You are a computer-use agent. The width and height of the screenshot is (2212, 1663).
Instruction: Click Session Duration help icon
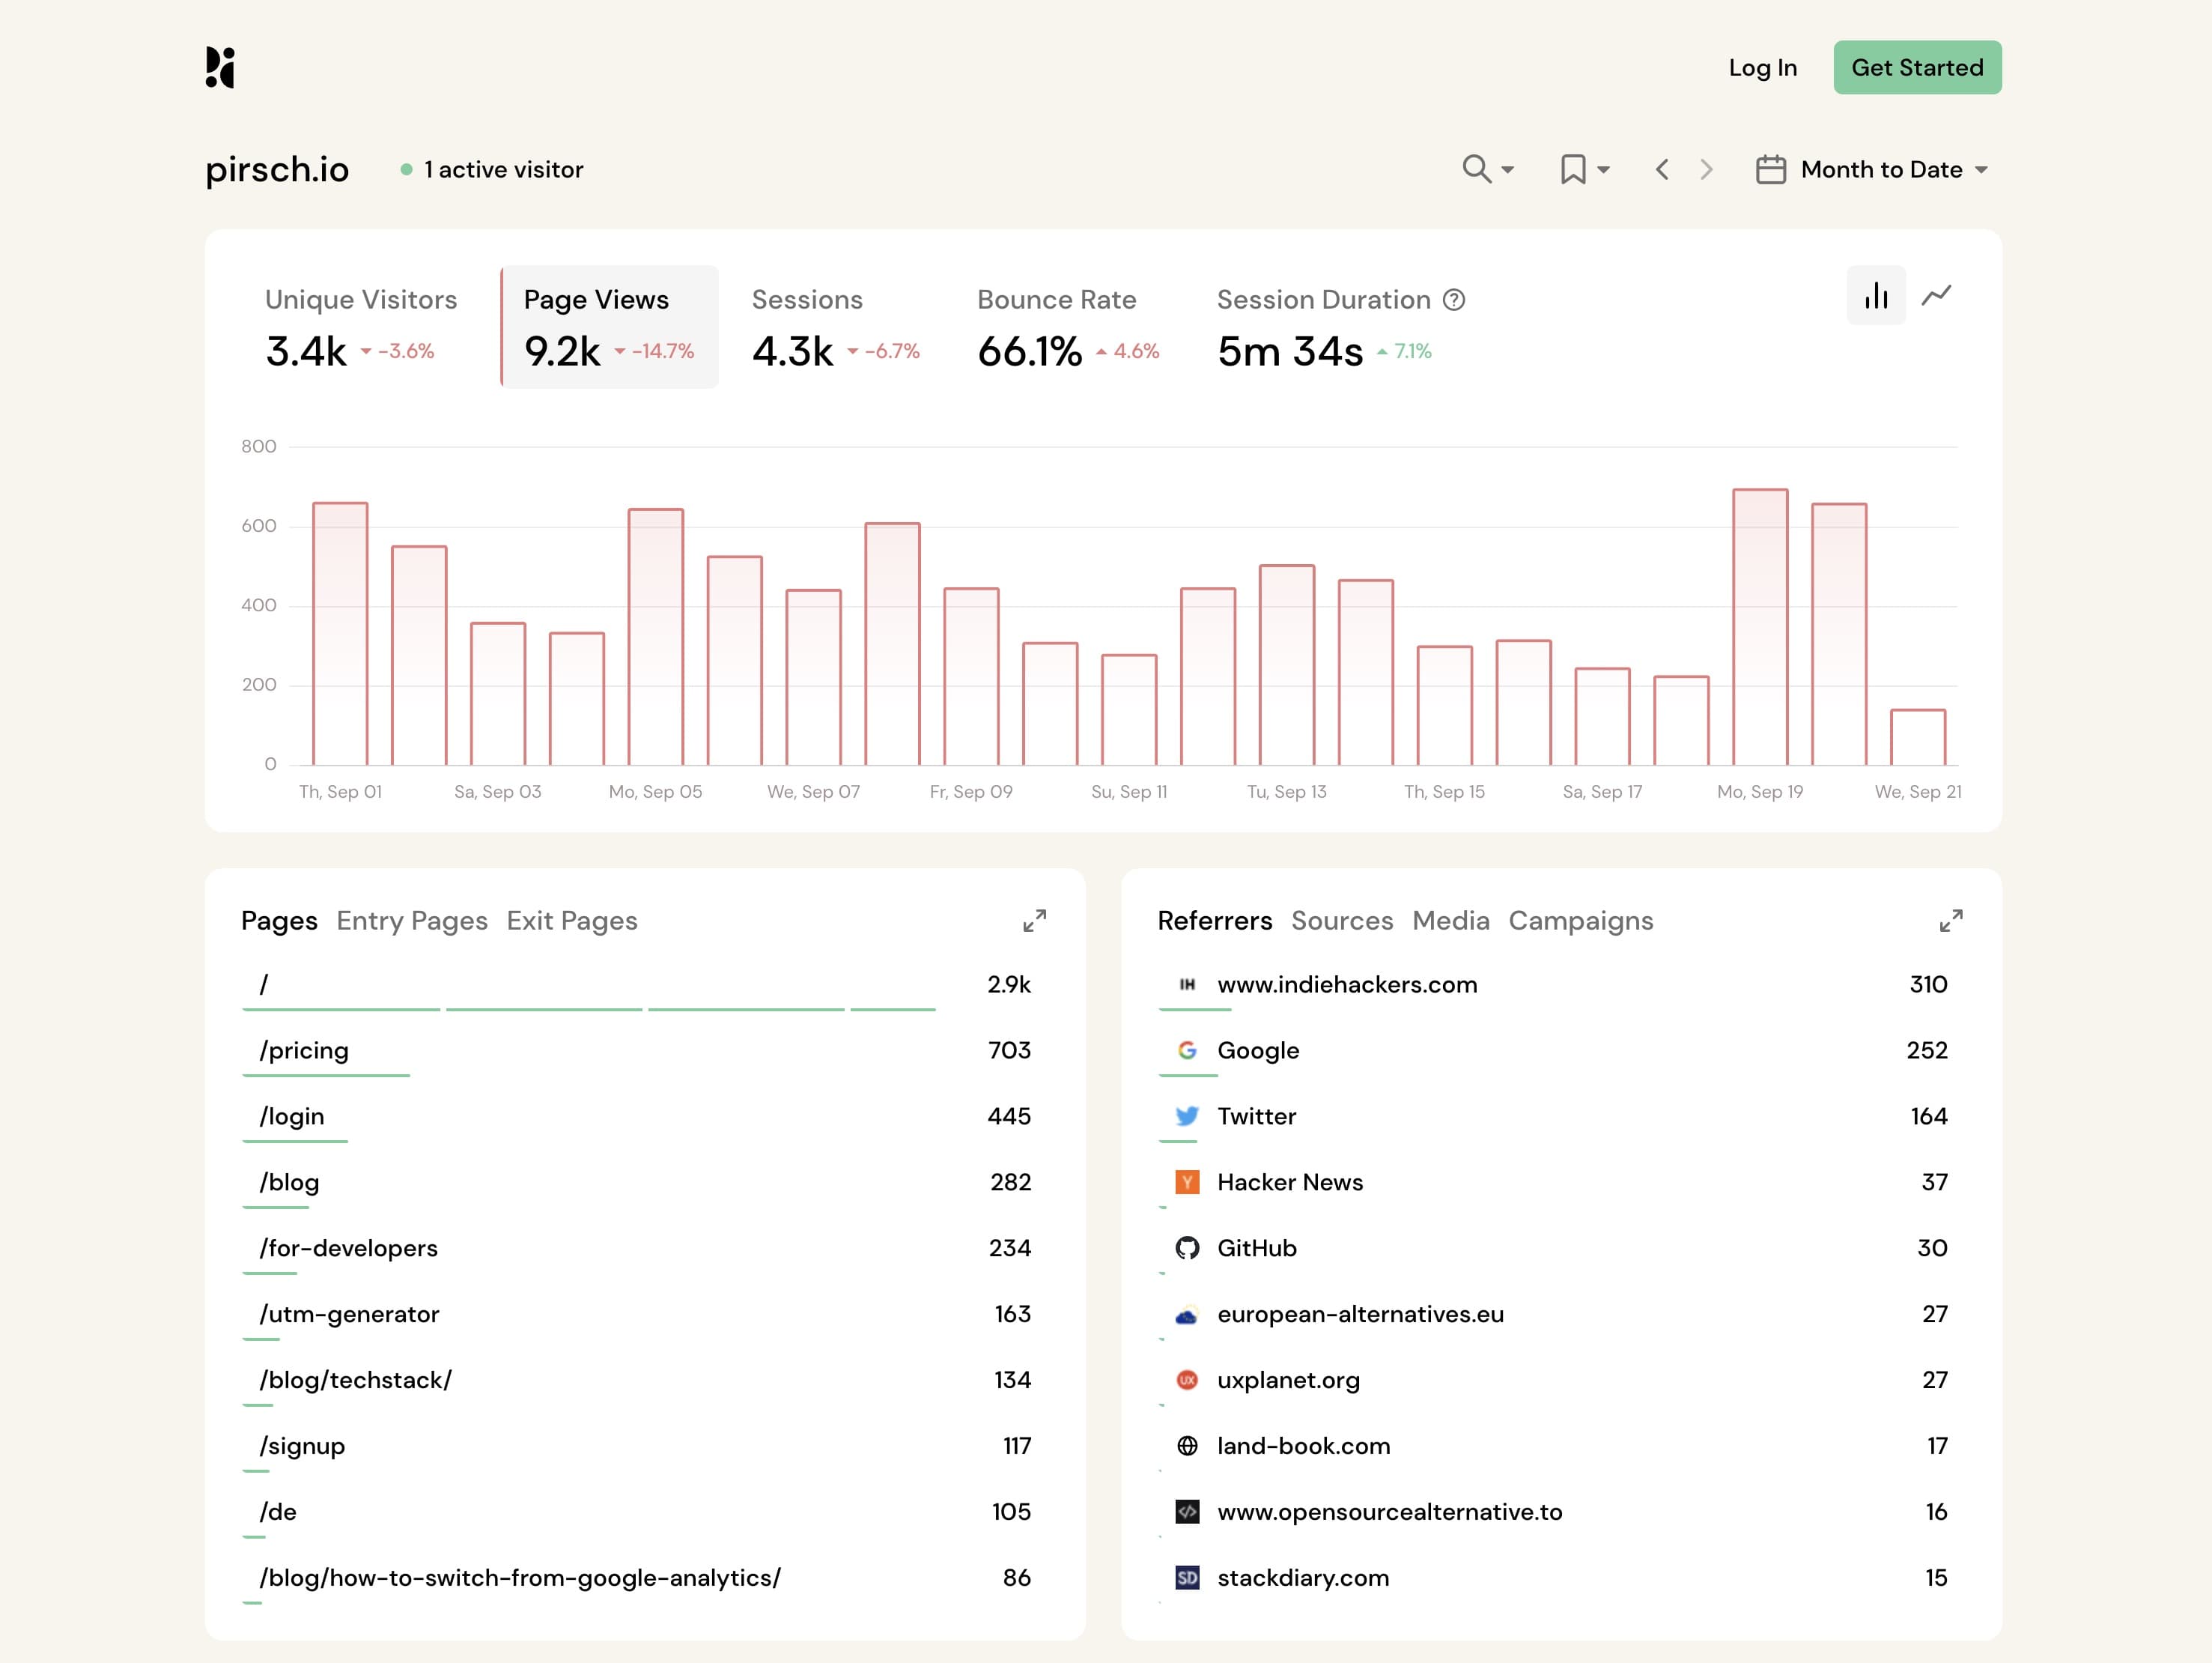click(x=1454, y=300)
